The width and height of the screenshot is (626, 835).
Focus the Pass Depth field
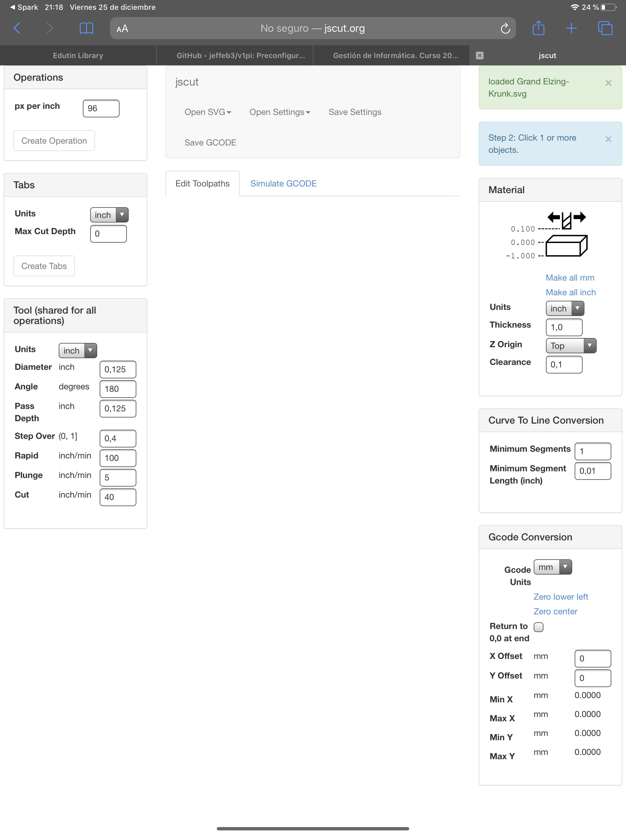click(x=118, y=409)
